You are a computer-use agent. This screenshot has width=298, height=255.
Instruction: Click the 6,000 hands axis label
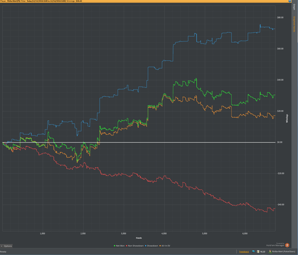coord(245,234)
